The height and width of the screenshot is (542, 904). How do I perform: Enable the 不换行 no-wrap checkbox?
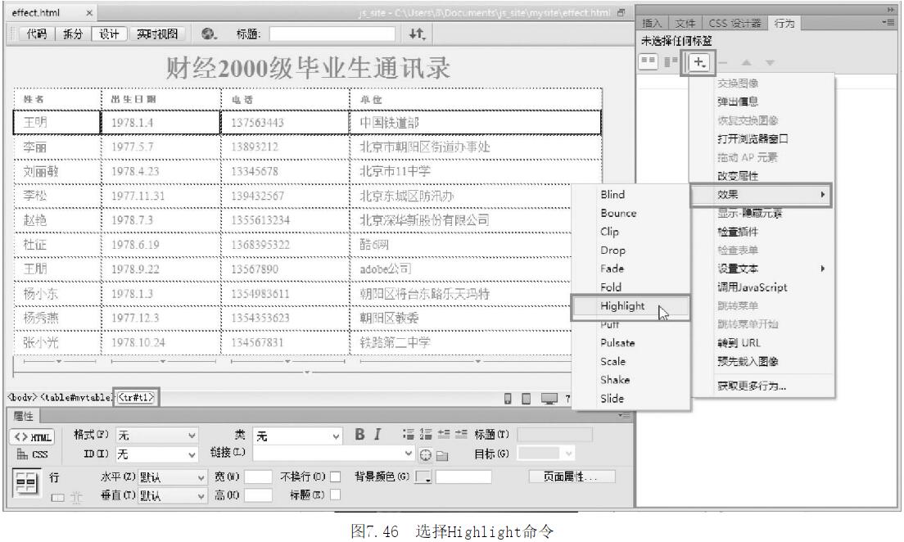click(334, 477)
